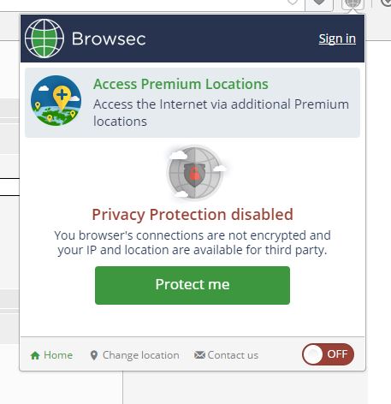Click the dark shield icon in browser toolbar
Screen dimensions: 391x404
[319, 4]
